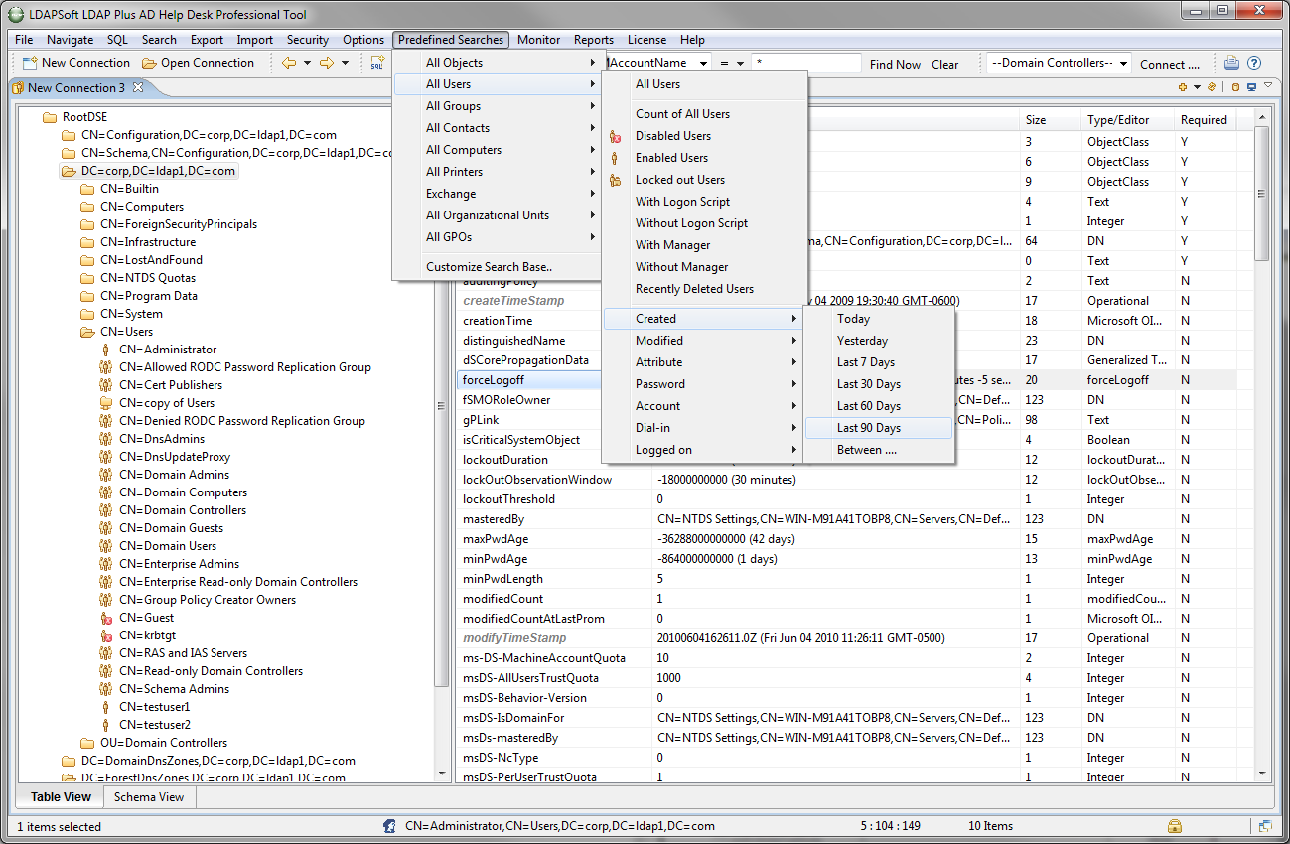The width and height of the screenshot is (1290, 844).
Task: Open the Reports menu
Action: (593, 40)
